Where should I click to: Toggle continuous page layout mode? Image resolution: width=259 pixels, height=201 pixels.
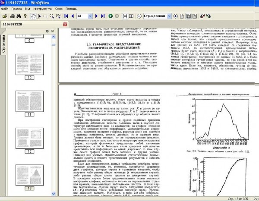pos(125,16)
